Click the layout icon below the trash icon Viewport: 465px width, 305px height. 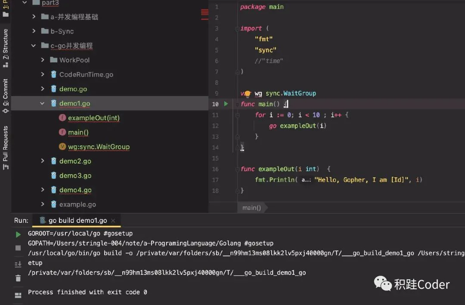[x=18, y=295]
